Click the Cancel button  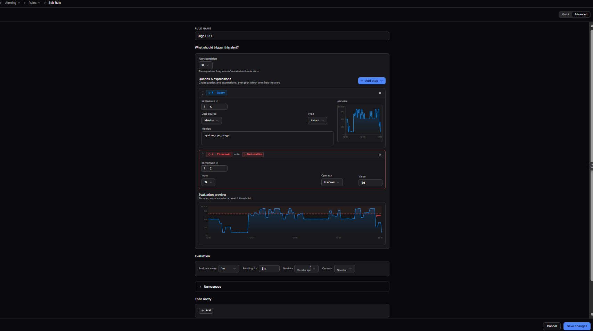[x=552, y=326]
